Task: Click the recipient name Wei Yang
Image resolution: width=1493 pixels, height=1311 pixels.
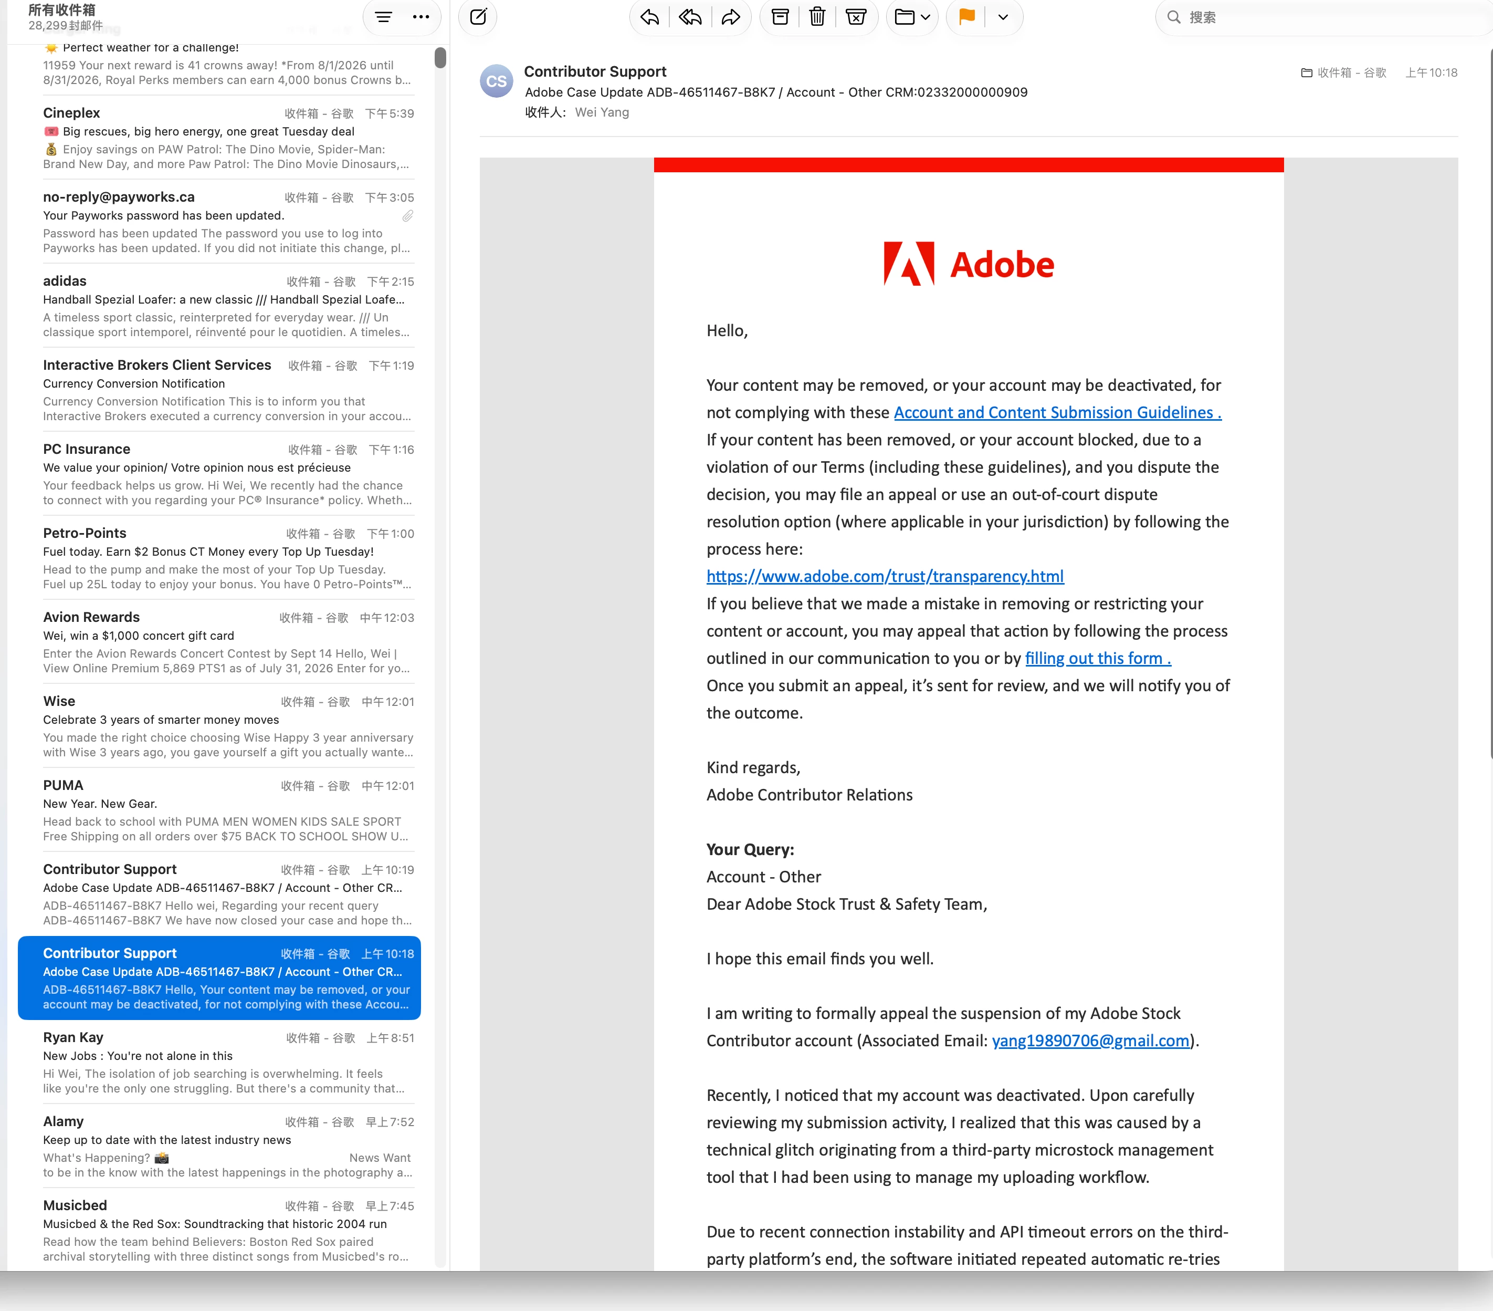Action: 602,112
